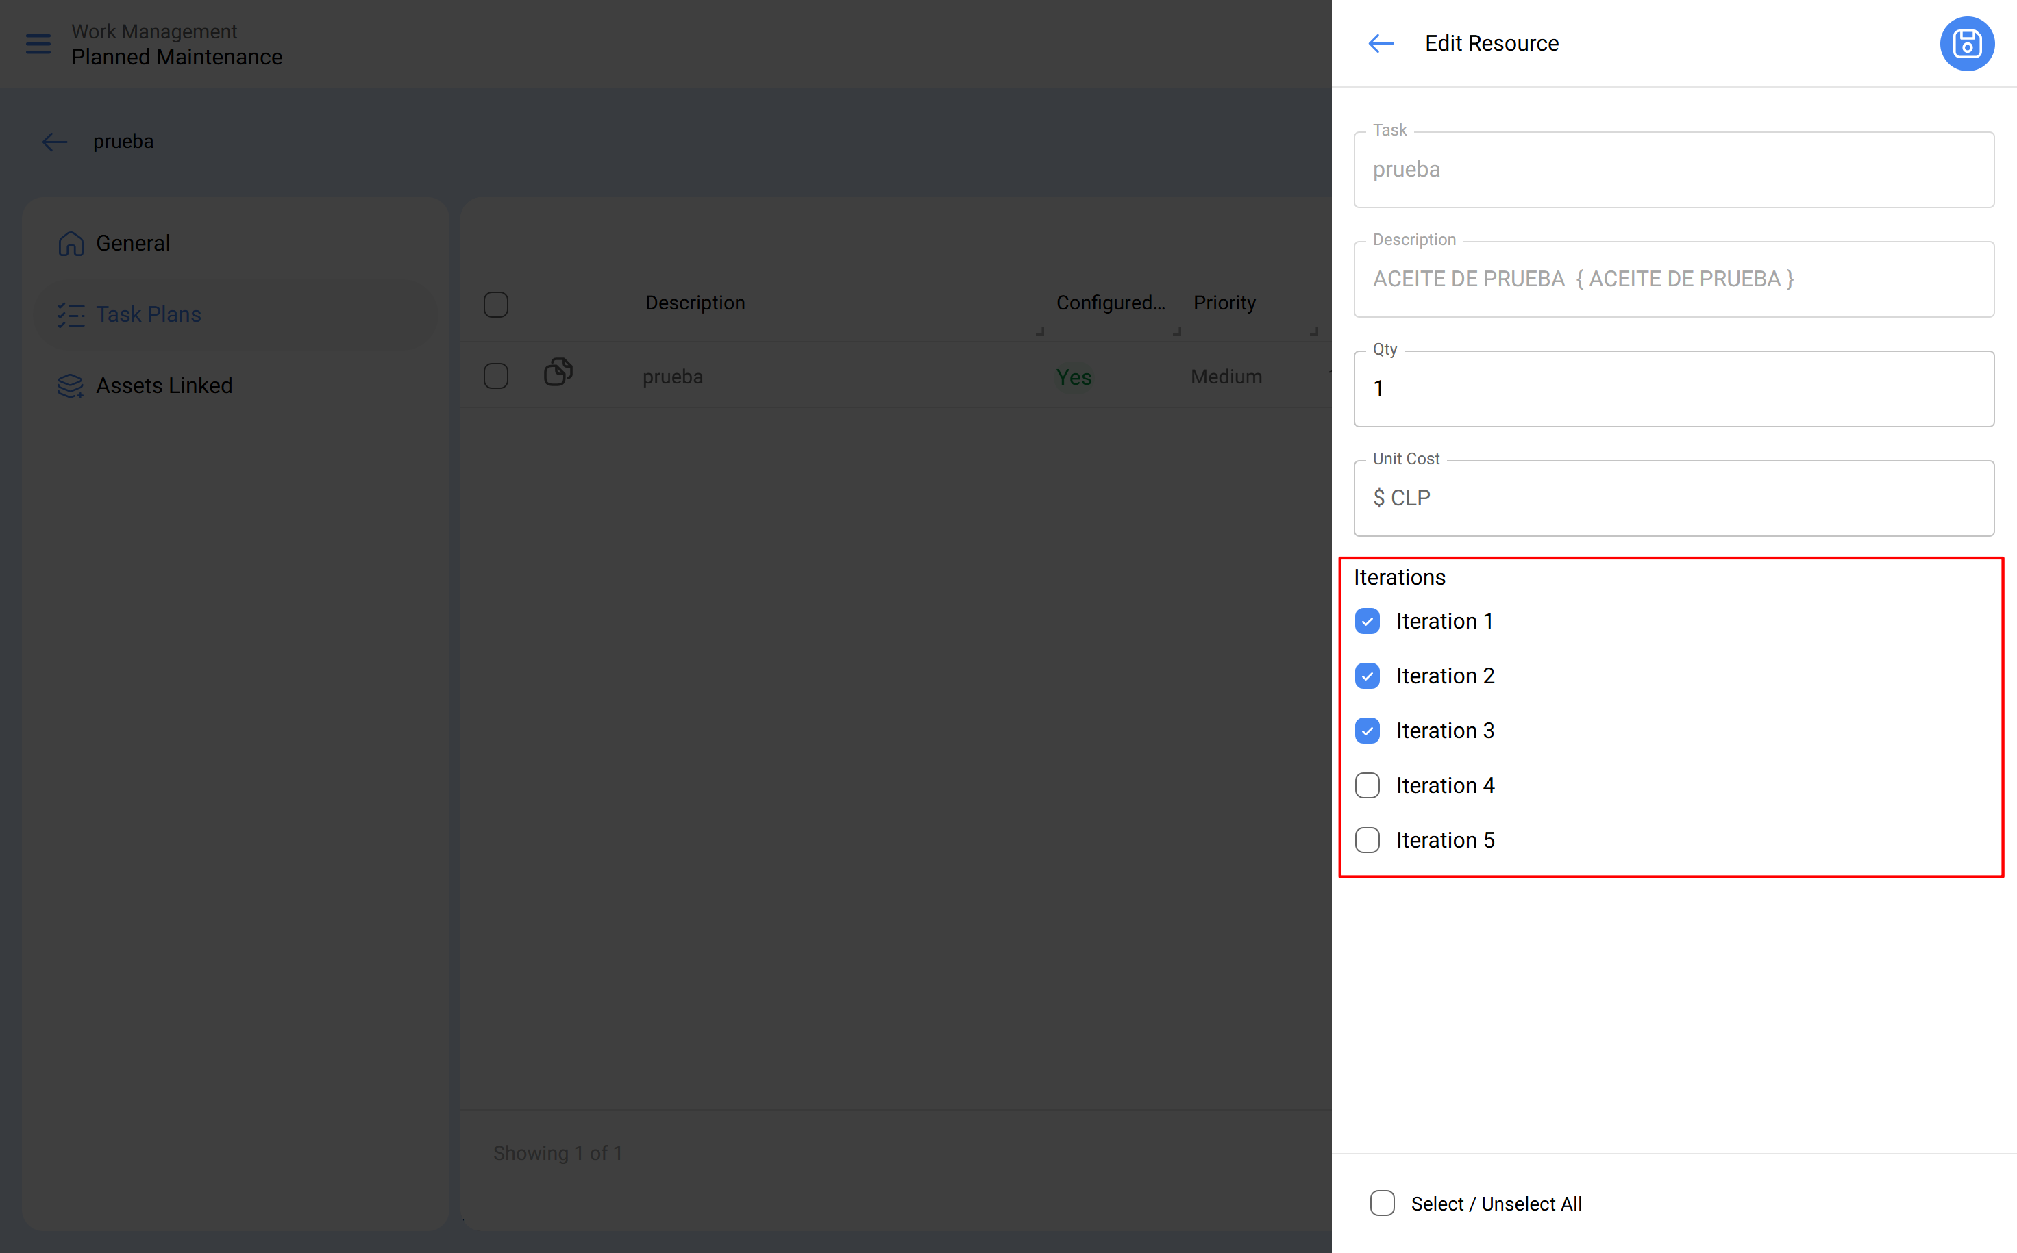Click the layers icon beside Assets Linked
The image size is (2017, 1253).
pyautogui.click(x=71, y=385)
